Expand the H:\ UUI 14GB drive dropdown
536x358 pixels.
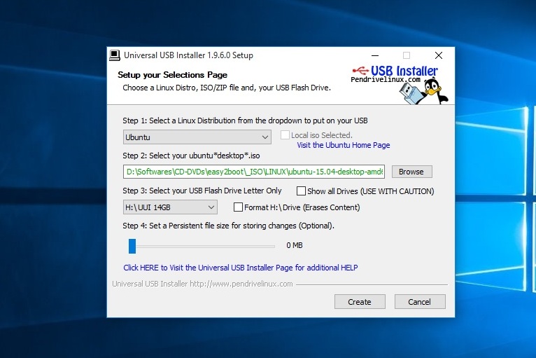pyautogui.click(x=170, y=207)
